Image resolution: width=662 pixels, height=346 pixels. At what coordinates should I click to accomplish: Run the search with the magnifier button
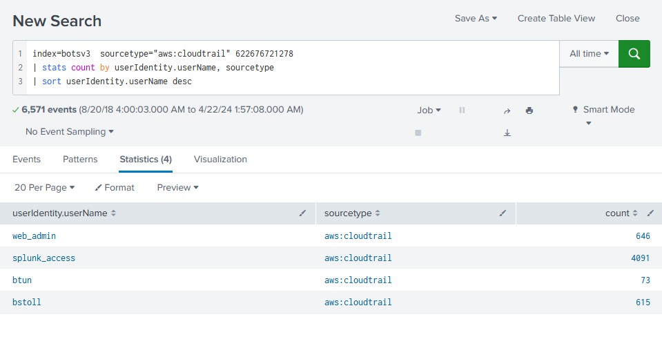click(x=634, y=53)
